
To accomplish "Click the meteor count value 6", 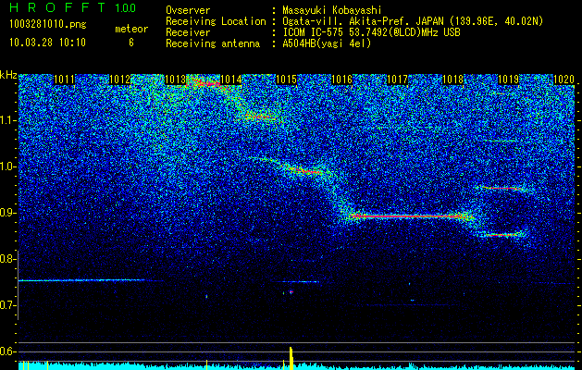I will 131,43.
